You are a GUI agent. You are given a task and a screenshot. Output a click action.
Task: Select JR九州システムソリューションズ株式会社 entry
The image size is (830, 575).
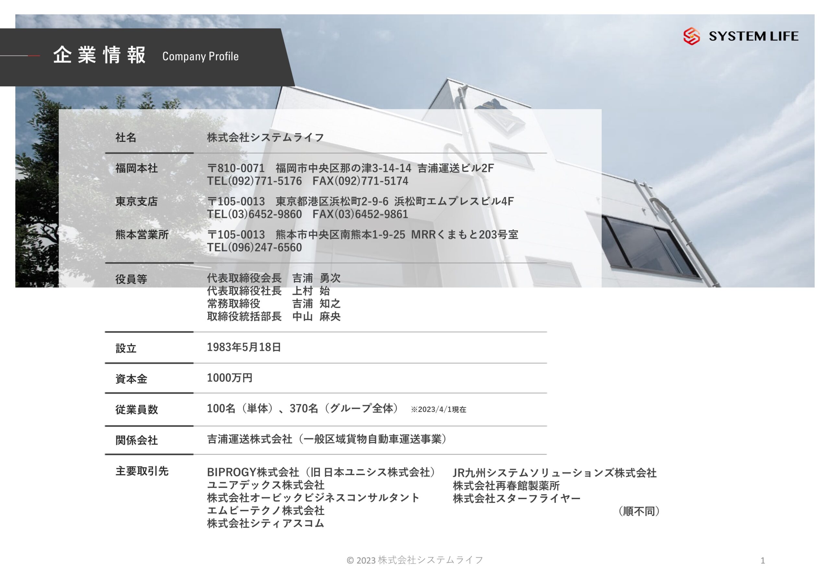click(555, 473)
